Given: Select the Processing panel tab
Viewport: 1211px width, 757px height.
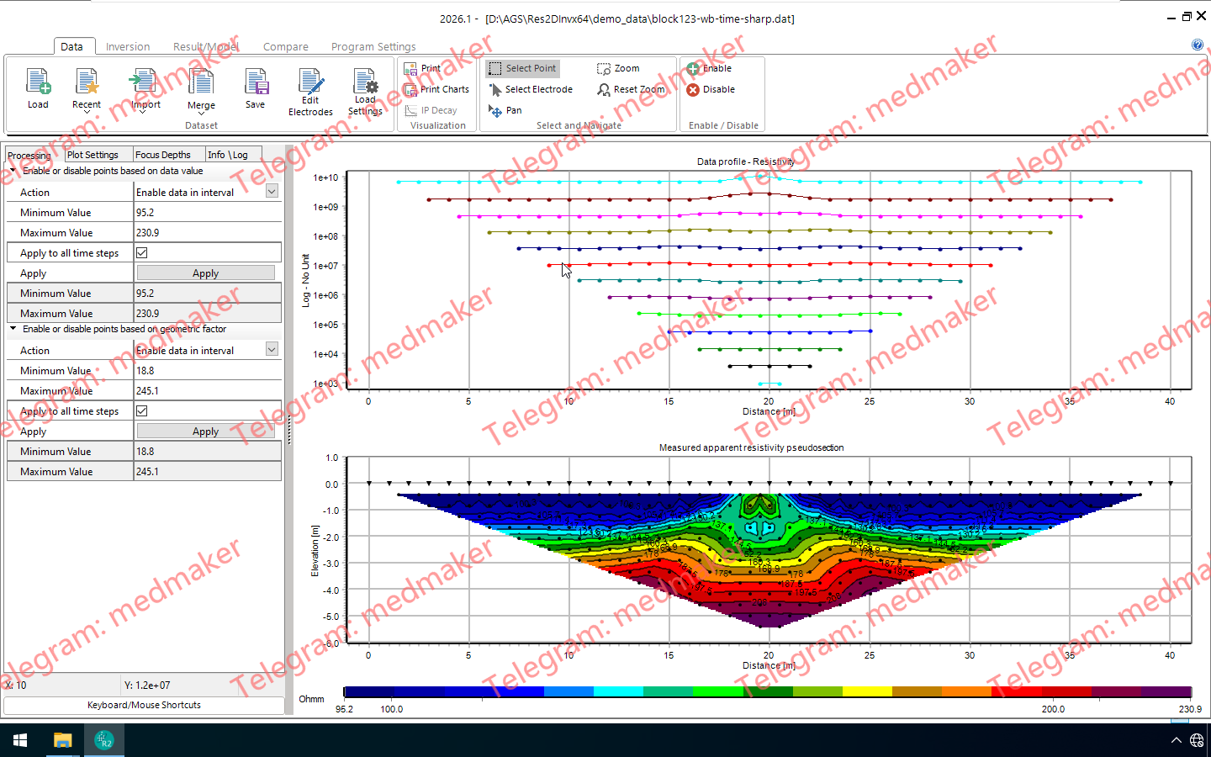Looking at the screenshot, I should [x=29, y=155].
